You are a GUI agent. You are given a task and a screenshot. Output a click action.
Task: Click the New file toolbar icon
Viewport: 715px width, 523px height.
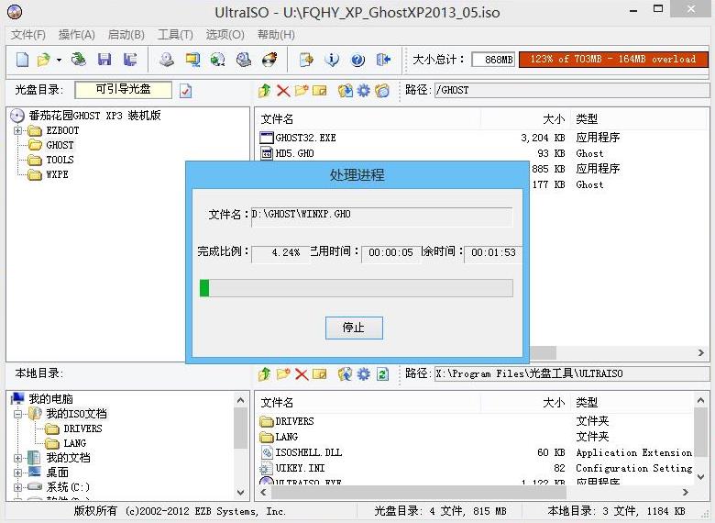pyautogui.click(x=22, y=60)
